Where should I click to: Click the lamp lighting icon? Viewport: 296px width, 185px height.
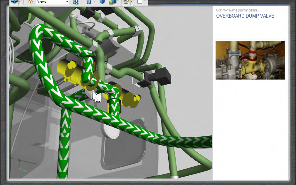126,2
